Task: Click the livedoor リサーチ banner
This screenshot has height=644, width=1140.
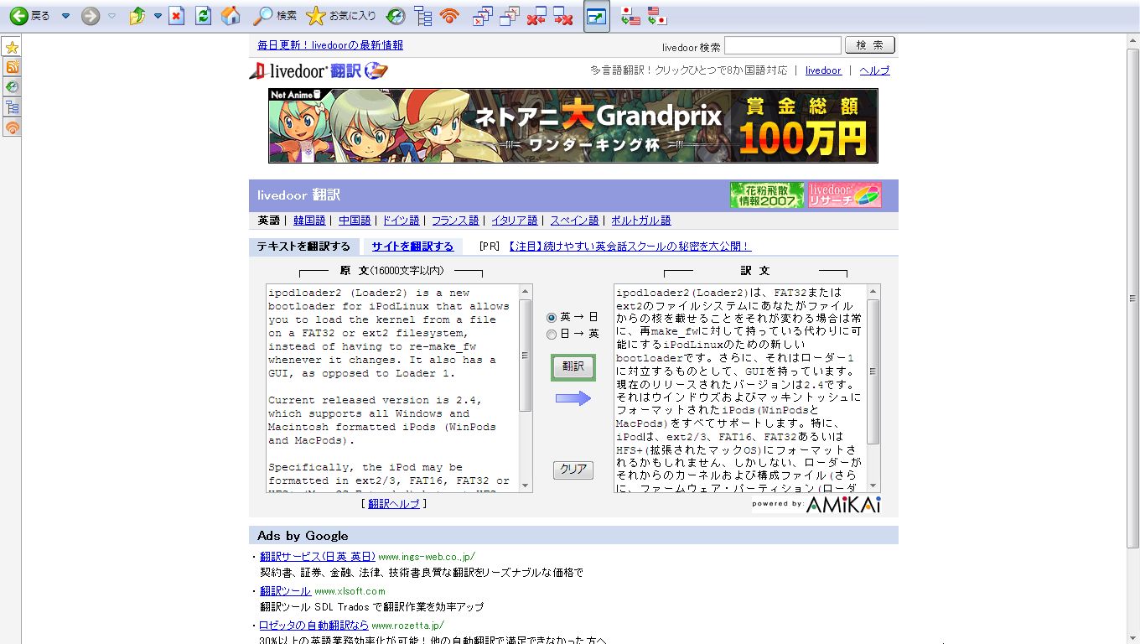Action: click(845, 195)
